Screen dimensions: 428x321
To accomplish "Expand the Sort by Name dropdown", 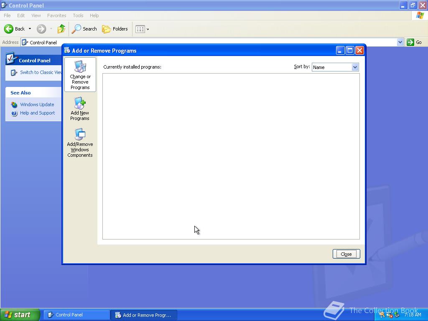I will [355, 67].
